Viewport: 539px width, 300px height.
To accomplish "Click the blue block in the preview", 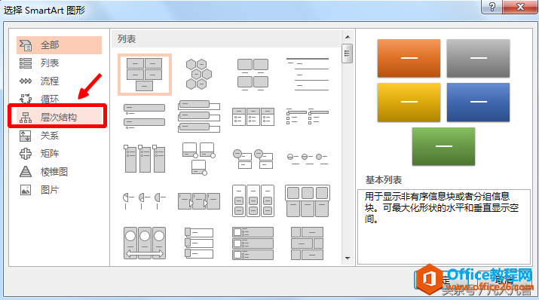I will [478, 102].
